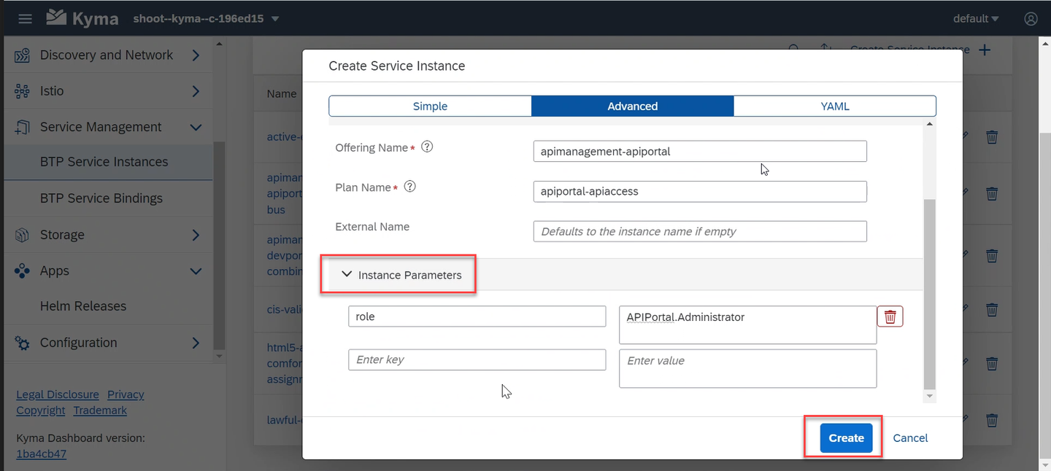Delete the active- service instance row
1051x471 pixels.
click(992, 136)
